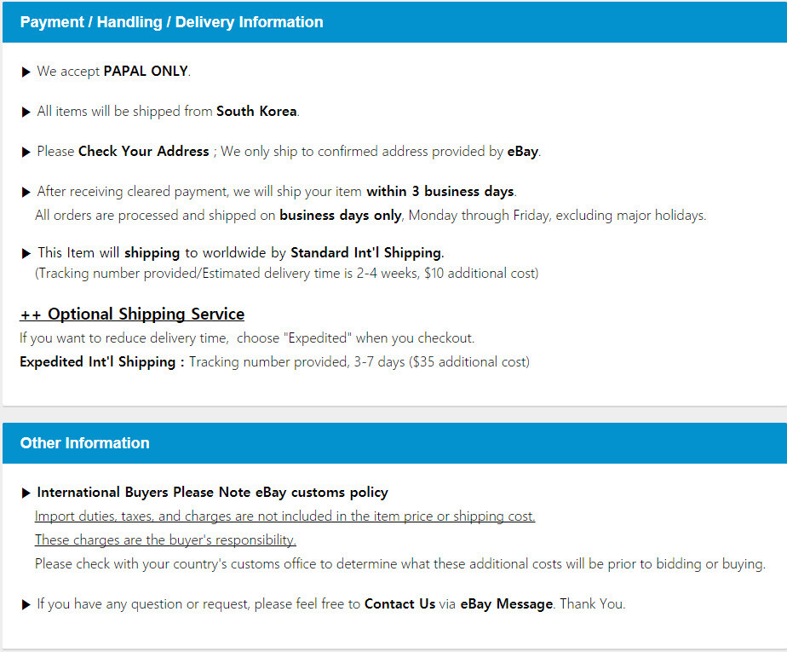Click the arrow bullet beside PAPAL ONLY

coord(26,72)
